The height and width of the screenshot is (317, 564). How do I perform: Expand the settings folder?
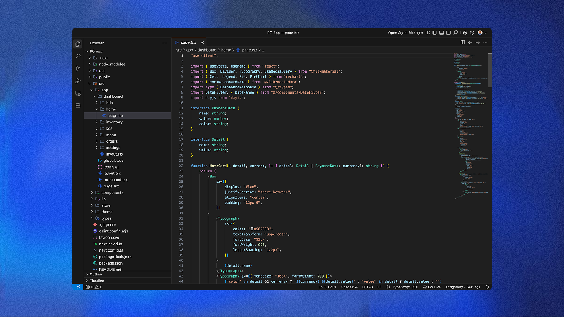tap(128, 148)
